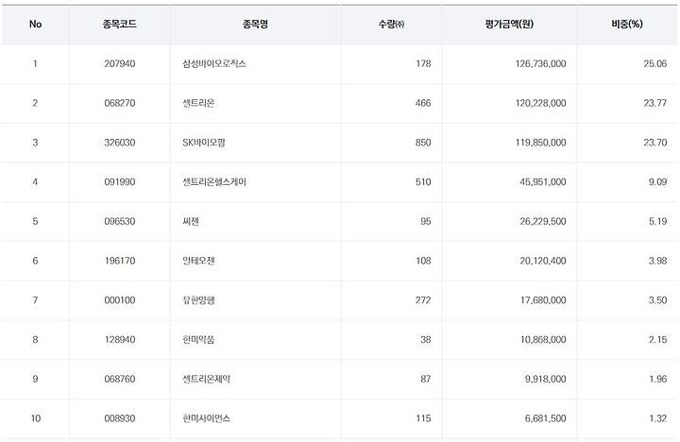The width and height of the screenshot is (680, 442).
Task: Click quantity 178 for 삼성바이오로직스
Action: pyautogui.click(x=423, y=64)
